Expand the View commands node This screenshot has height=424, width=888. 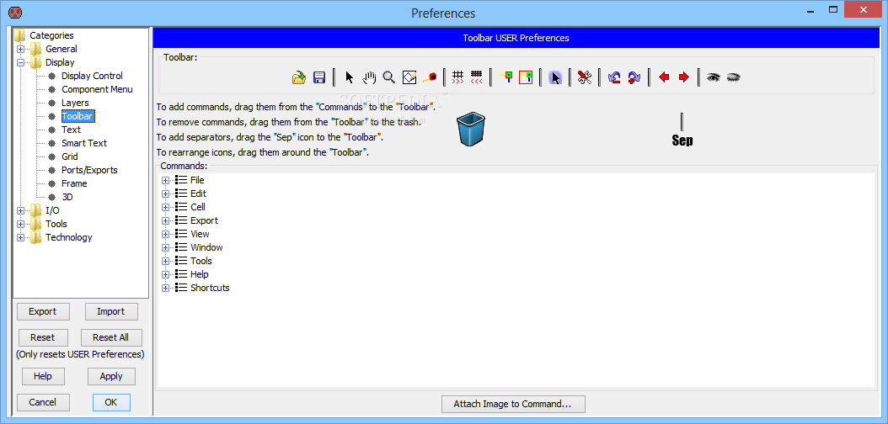[x=165, y=234]
